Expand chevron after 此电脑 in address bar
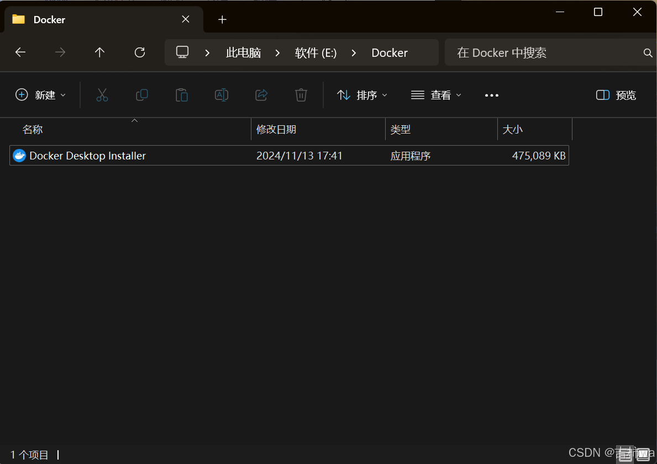Screen dimensions: 657x464 click(x=277, y=53)
